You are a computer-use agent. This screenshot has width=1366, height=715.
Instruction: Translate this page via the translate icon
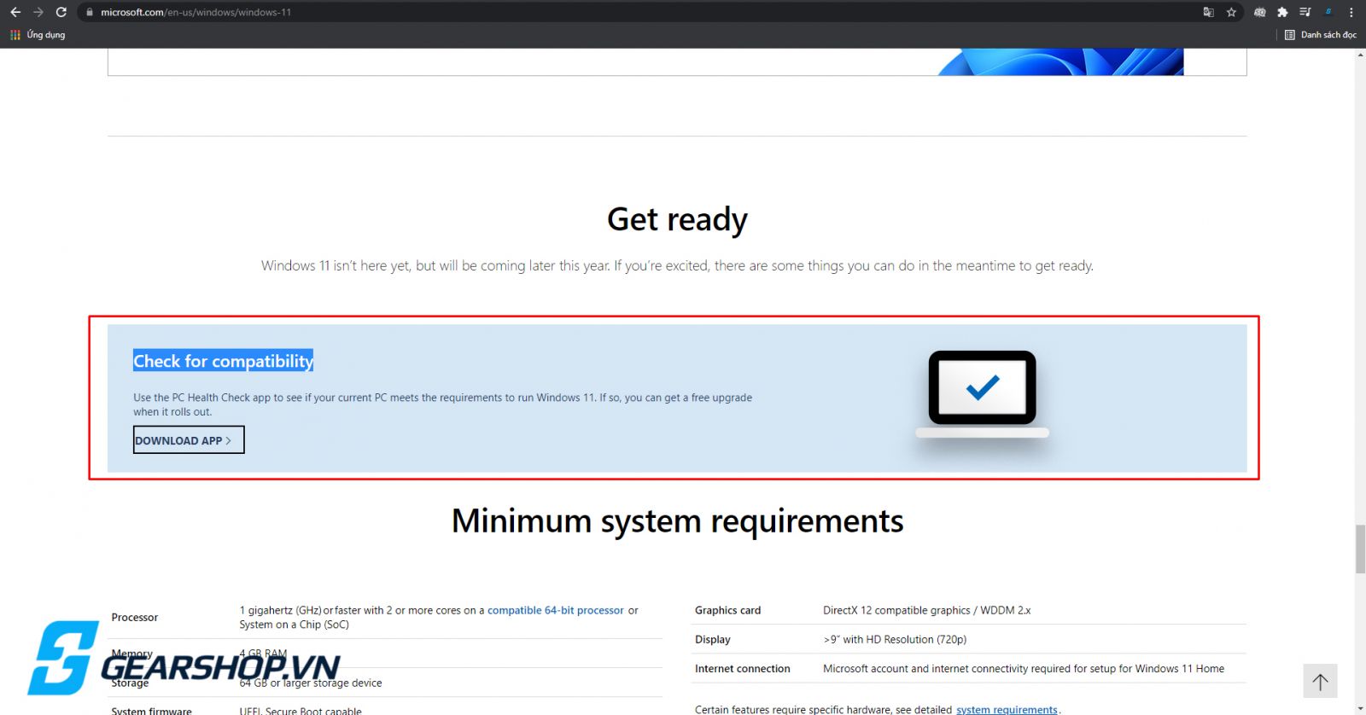click(1208, 12)
